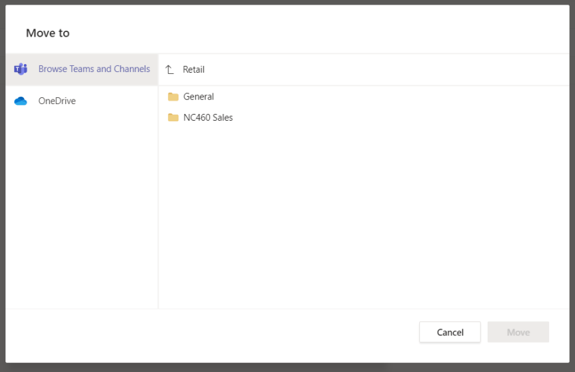Click the General folder icon
This screenshot has width=575, height=372.
(x=173, y=97)
